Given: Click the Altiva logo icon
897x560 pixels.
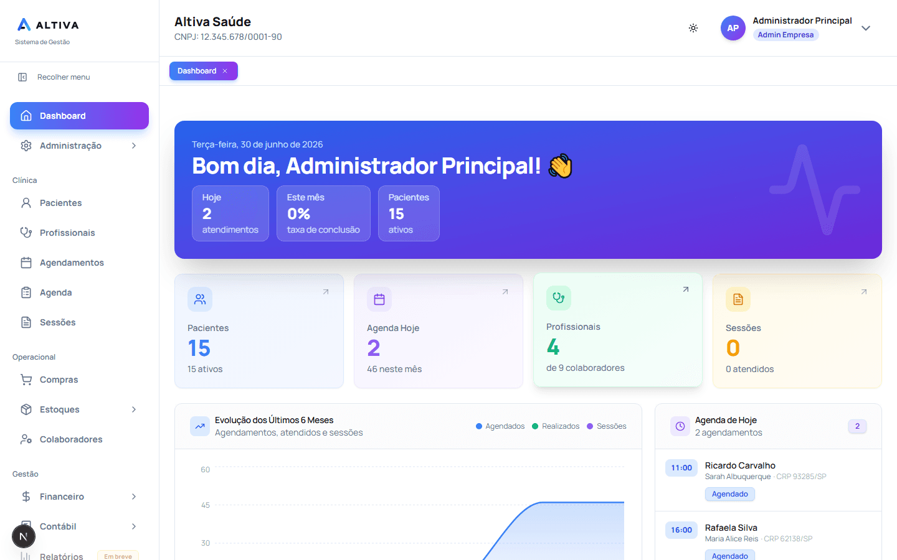Looking at the screenshot, I should [x=24, y=25].
